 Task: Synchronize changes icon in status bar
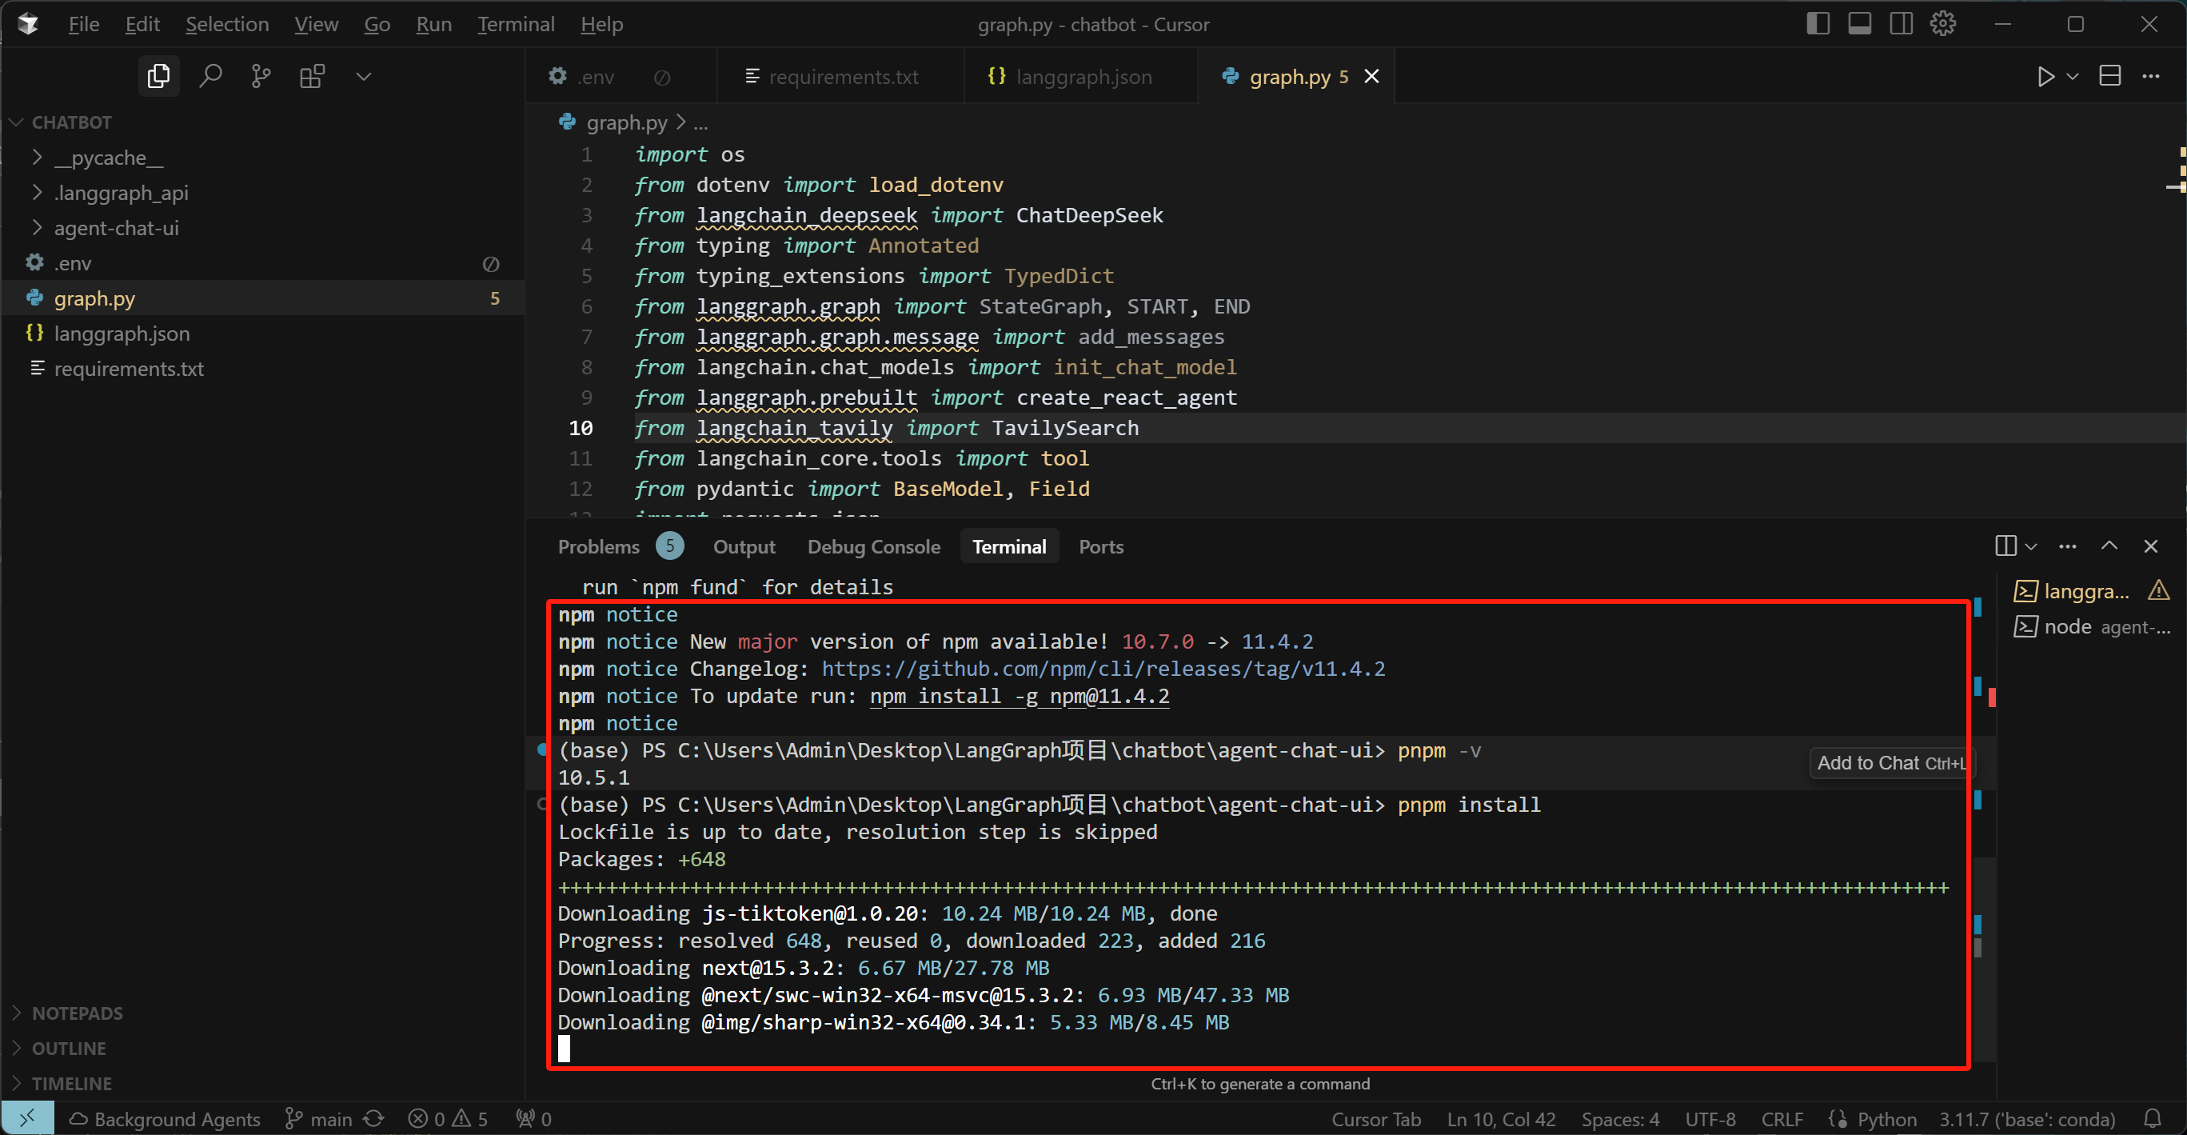374,1119
